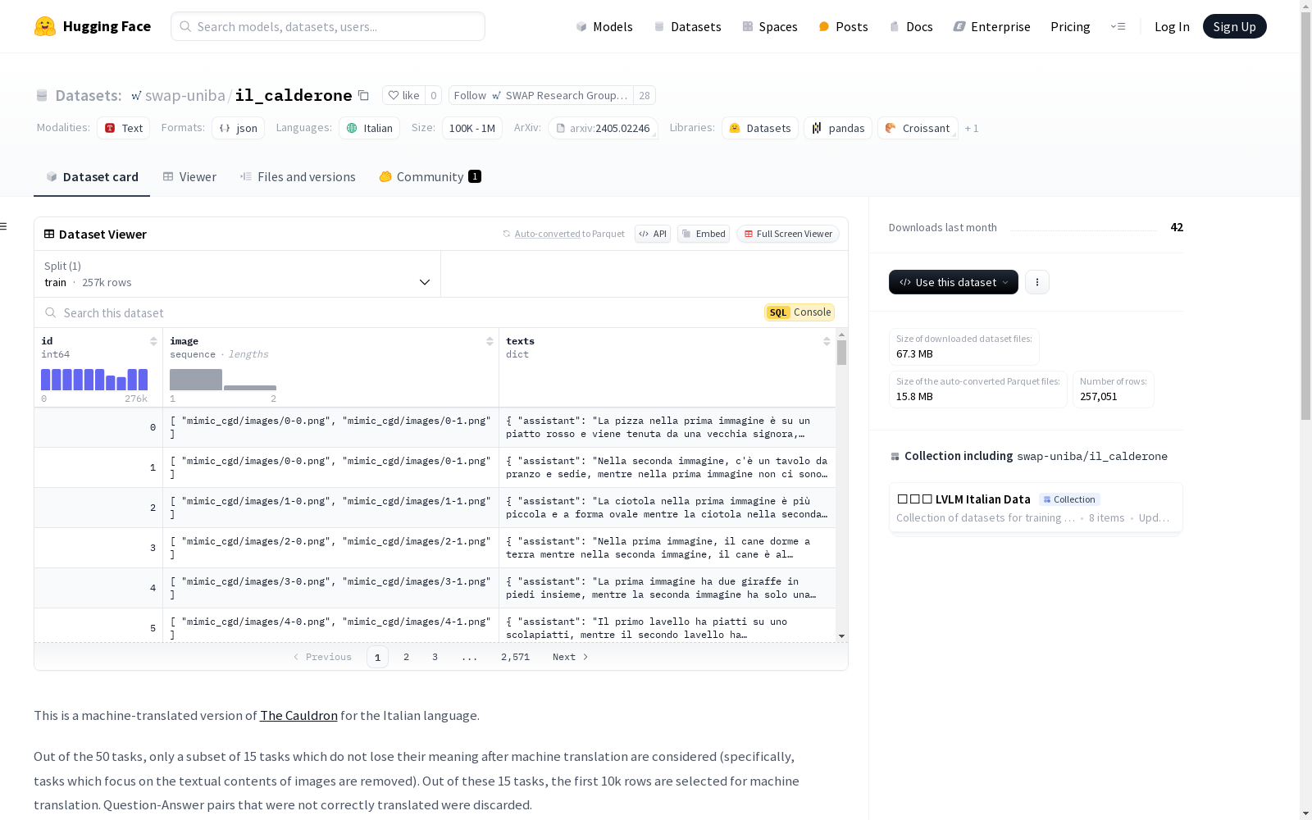Select the Italian language tag

(x=369, y=128)
